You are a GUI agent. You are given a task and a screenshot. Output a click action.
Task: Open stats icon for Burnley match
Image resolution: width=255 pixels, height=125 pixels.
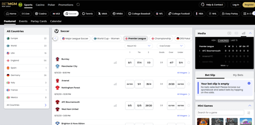(115, 62)
